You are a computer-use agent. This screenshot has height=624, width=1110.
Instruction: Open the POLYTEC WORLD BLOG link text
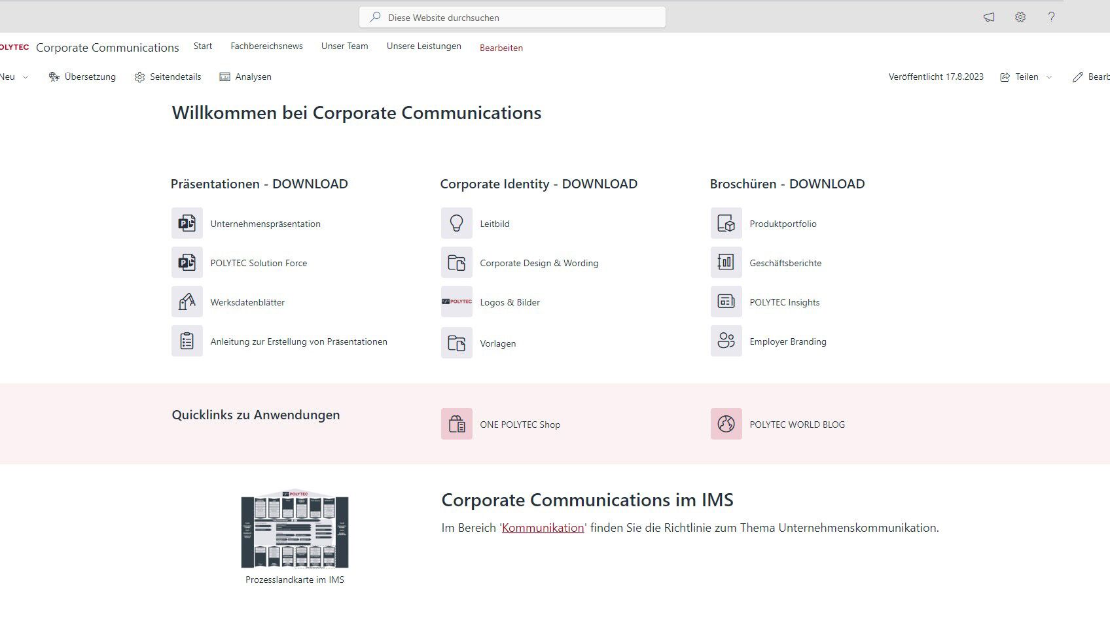pos(797,425)
